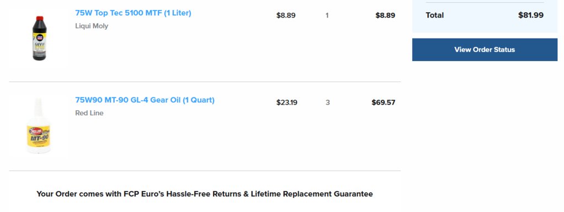
Task: Click the quantity 3 for Gear Oil
Action: coord(327,102)
